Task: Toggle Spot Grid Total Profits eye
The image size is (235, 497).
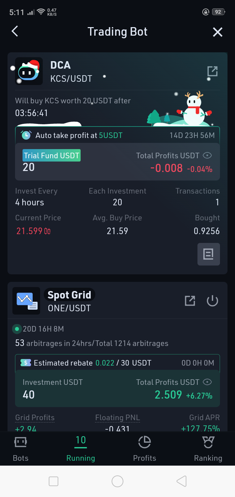Action: coord(207,382)
